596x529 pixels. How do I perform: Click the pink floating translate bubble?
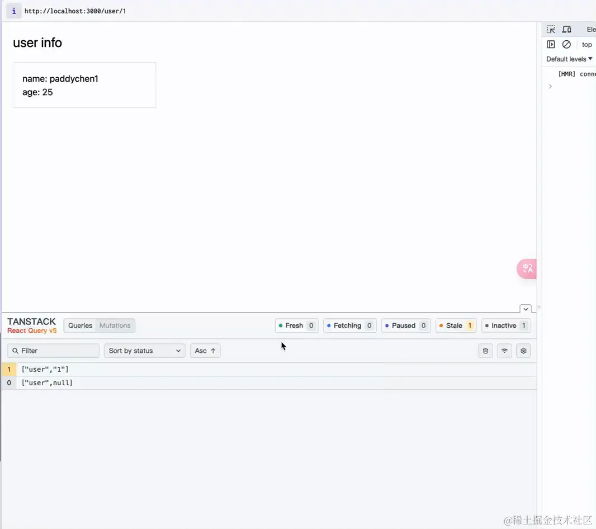pyautogui.click(x=526, y=269)
